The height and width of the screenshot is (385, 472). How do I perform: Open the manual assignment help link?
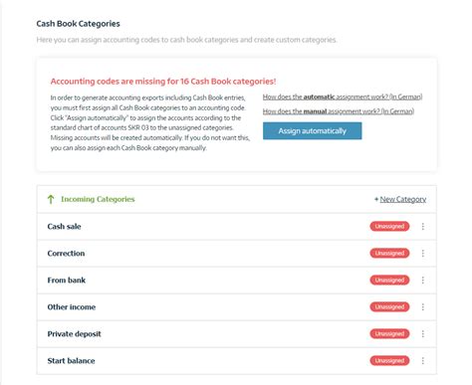click(x=339, y=111)
